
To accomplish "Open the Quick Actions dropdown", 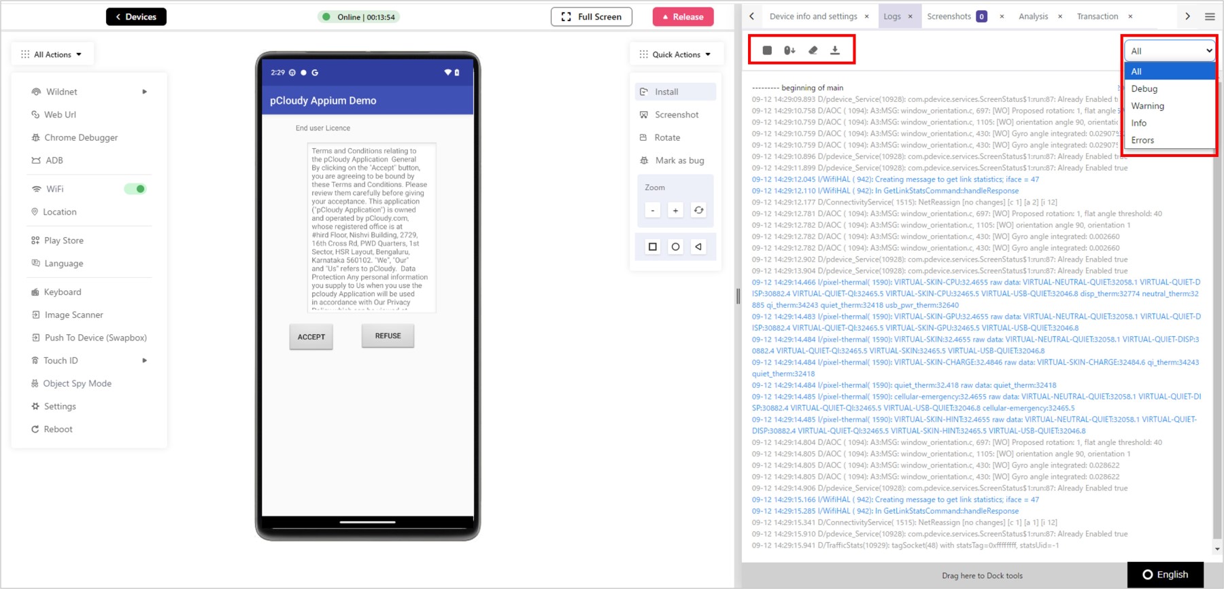I will tap(675, 54).
